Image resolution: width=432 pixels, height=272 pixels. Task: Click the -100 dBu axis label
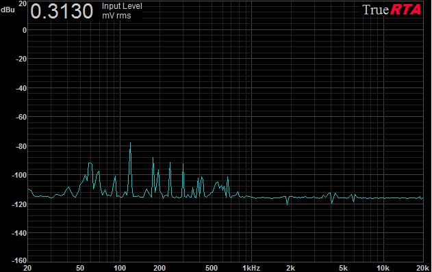[19, 175]
